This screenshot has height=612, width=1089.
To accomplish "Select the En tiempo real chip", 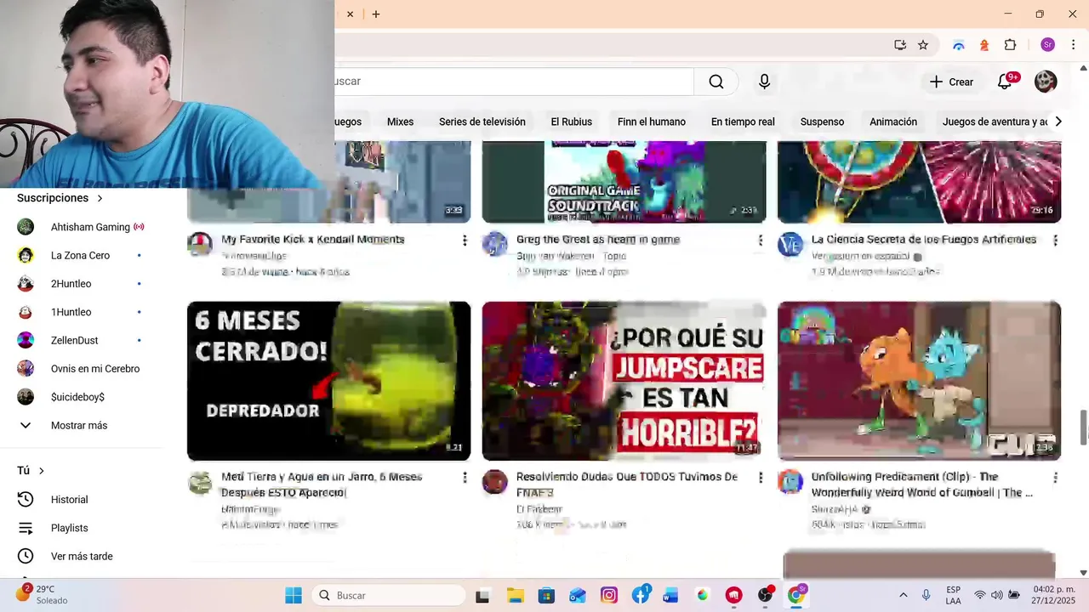I will pos(743,122).
